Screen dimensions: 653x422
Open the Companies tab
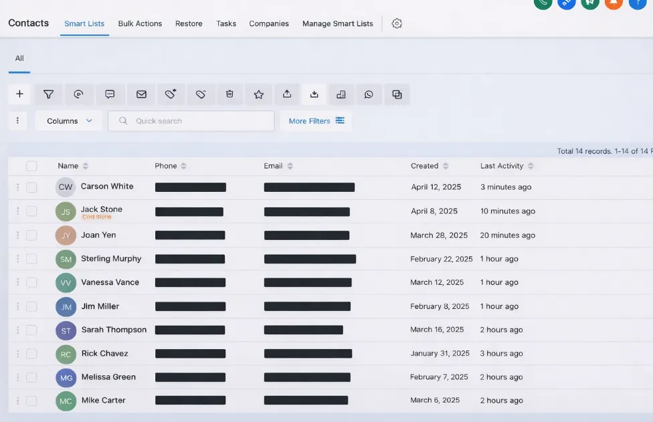[269, 23]
